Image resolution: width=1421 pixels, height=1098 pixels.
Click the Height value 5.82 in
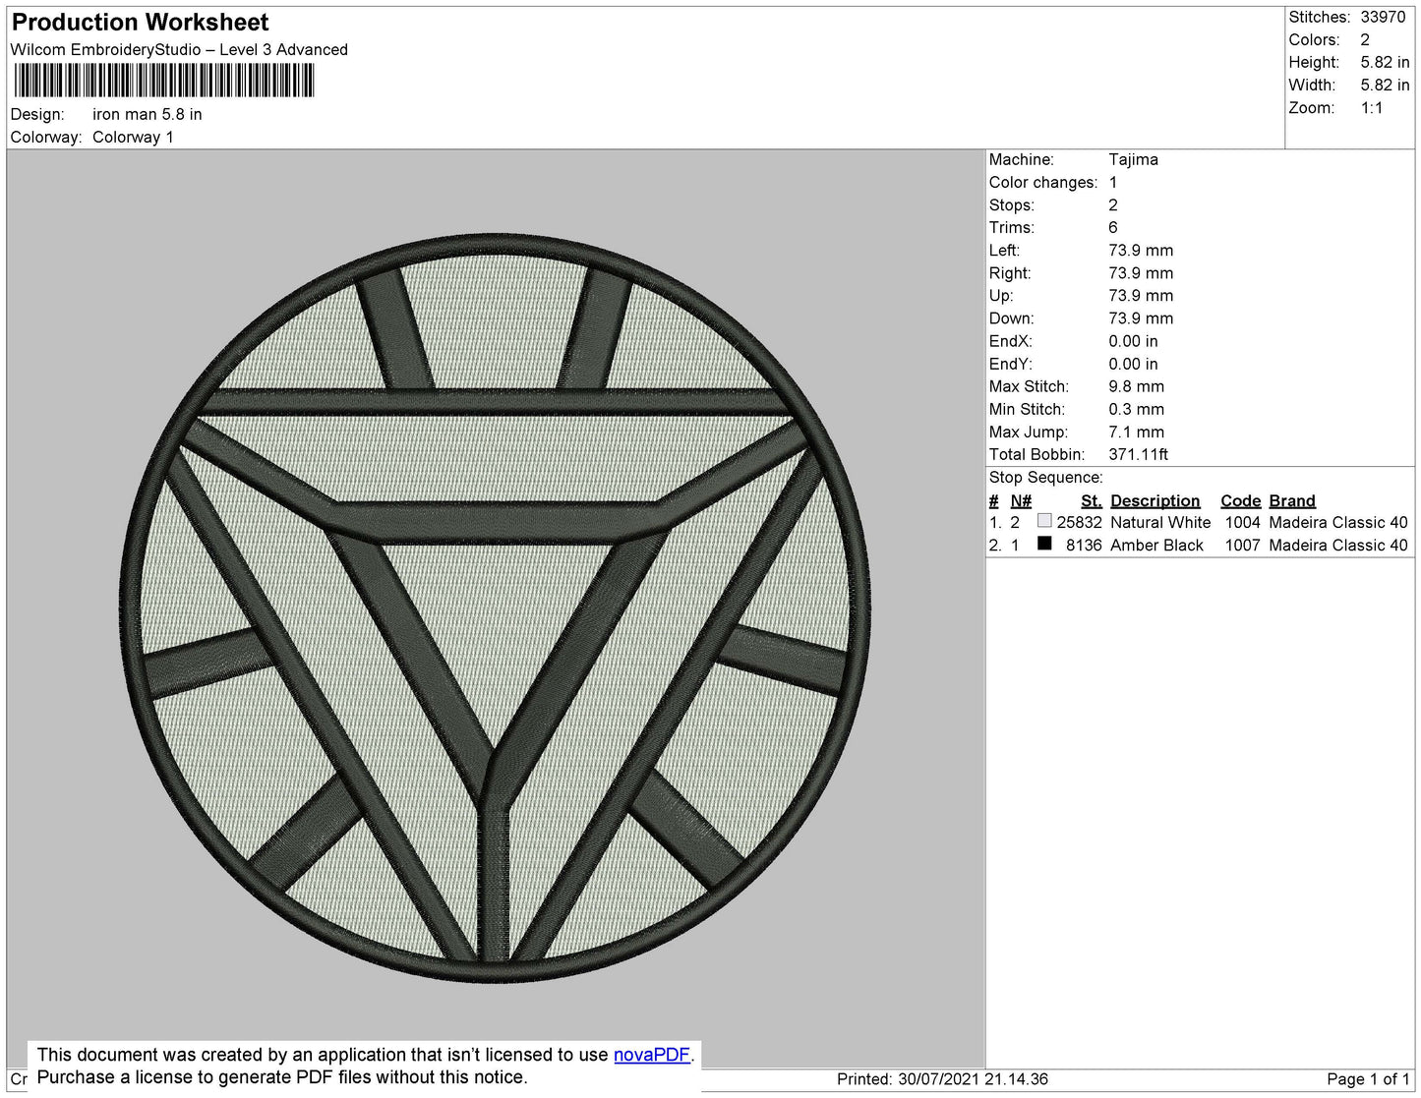(1385, 62)
